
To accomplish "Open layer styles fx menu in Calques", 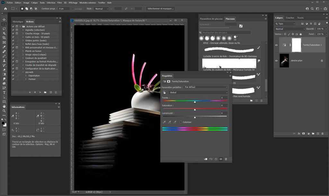I will [x=299, y=133].
